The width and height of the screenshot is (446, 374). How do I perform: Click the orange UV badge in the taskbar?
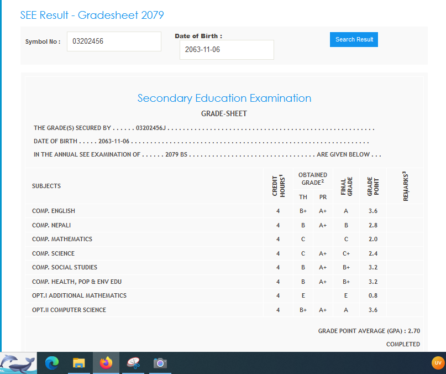tap(438, 363)
